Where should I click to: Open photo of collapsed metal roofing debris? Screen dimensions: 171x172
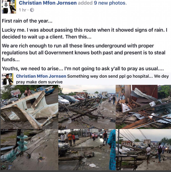[143, 107]
